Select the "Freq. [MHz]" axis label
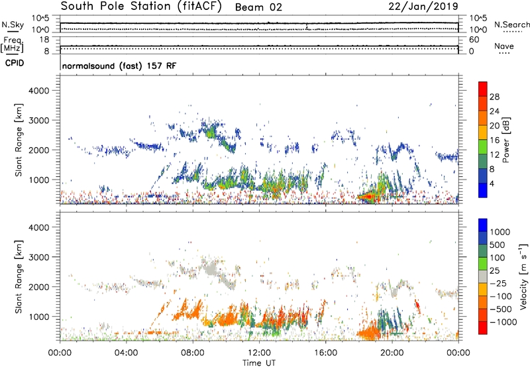This screenshot has height=367, width=530. [12, 44]
